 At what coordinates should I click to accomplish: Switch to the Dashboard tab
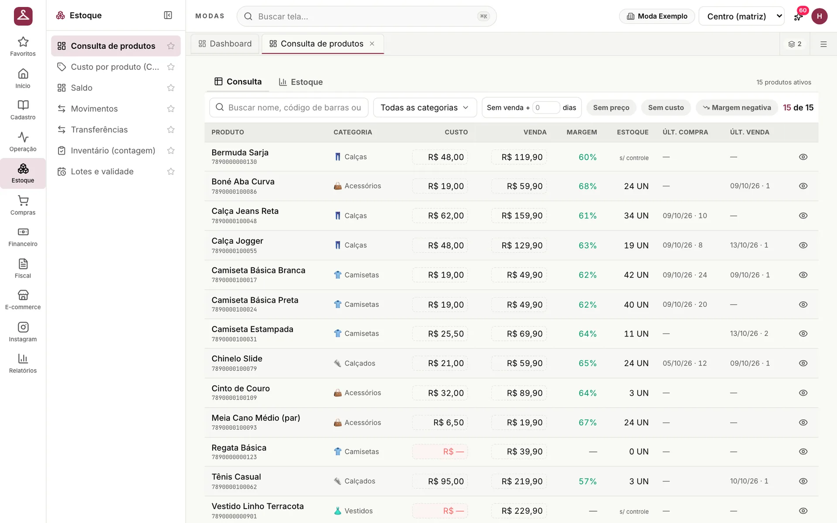point(225,44)
